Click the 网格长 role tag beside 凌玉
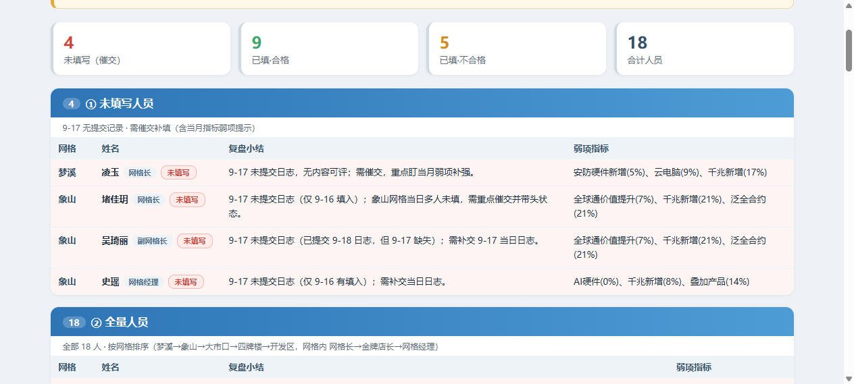The width and height of the screenshot is (854, 384). click(x=140, y=173)
